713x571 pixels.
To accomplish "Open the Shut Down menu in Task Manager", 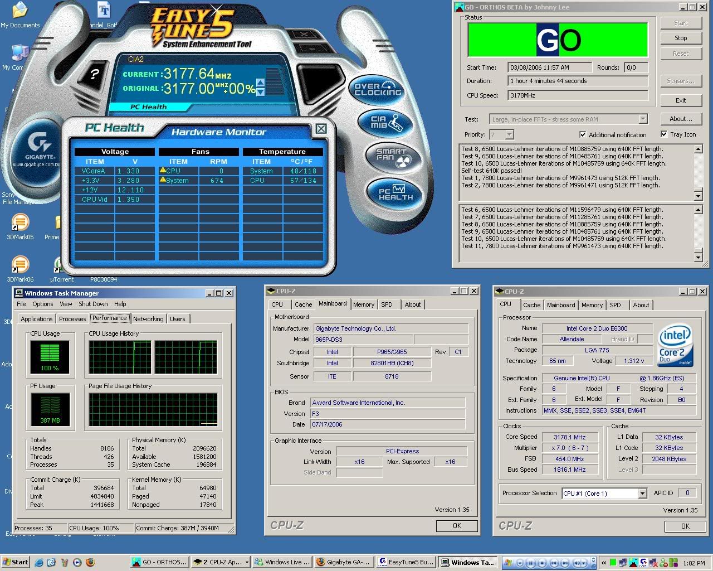I will [x=93, y=304].
